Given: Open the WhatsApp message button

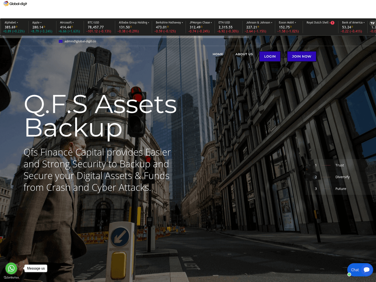Looking at the screenshot, I should point(11,268).
